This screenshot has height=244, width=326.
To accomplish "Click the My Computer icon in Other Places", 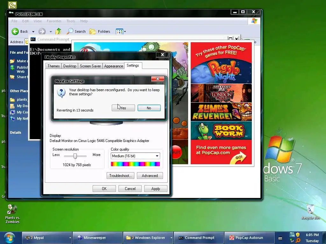I will [x=12, y=112].
